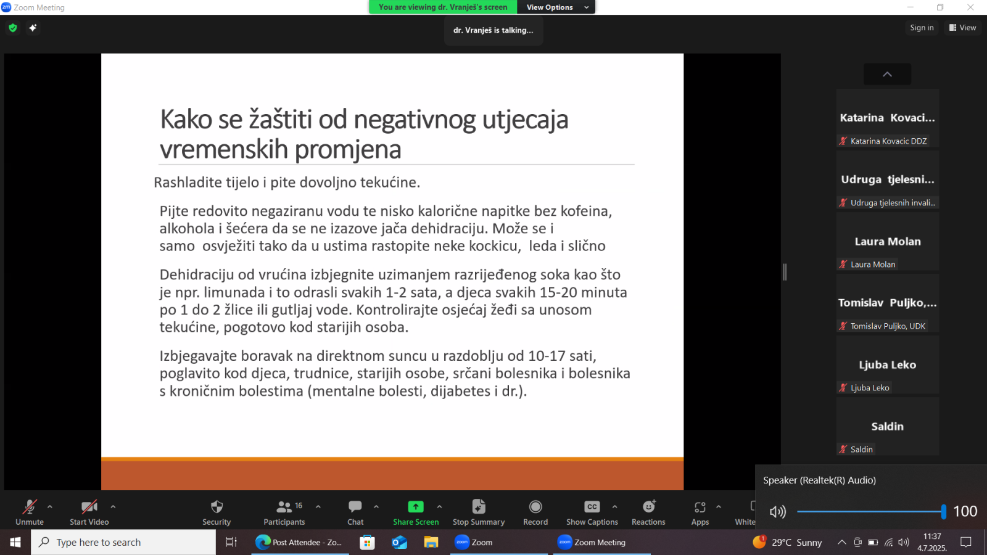Image resolution: width=987 pixels, height=555 pixels.
Task: Click the green 'You are viewing' banner
Action: pyautogui.click(x=443, y=7)
